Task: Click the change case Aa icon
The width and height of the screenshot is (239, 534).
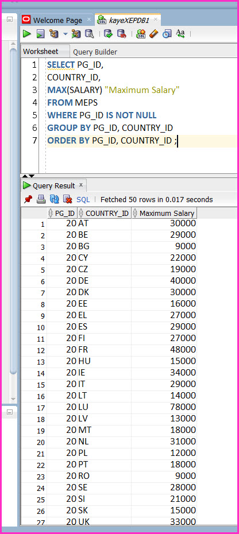Action: pos(180,33)
